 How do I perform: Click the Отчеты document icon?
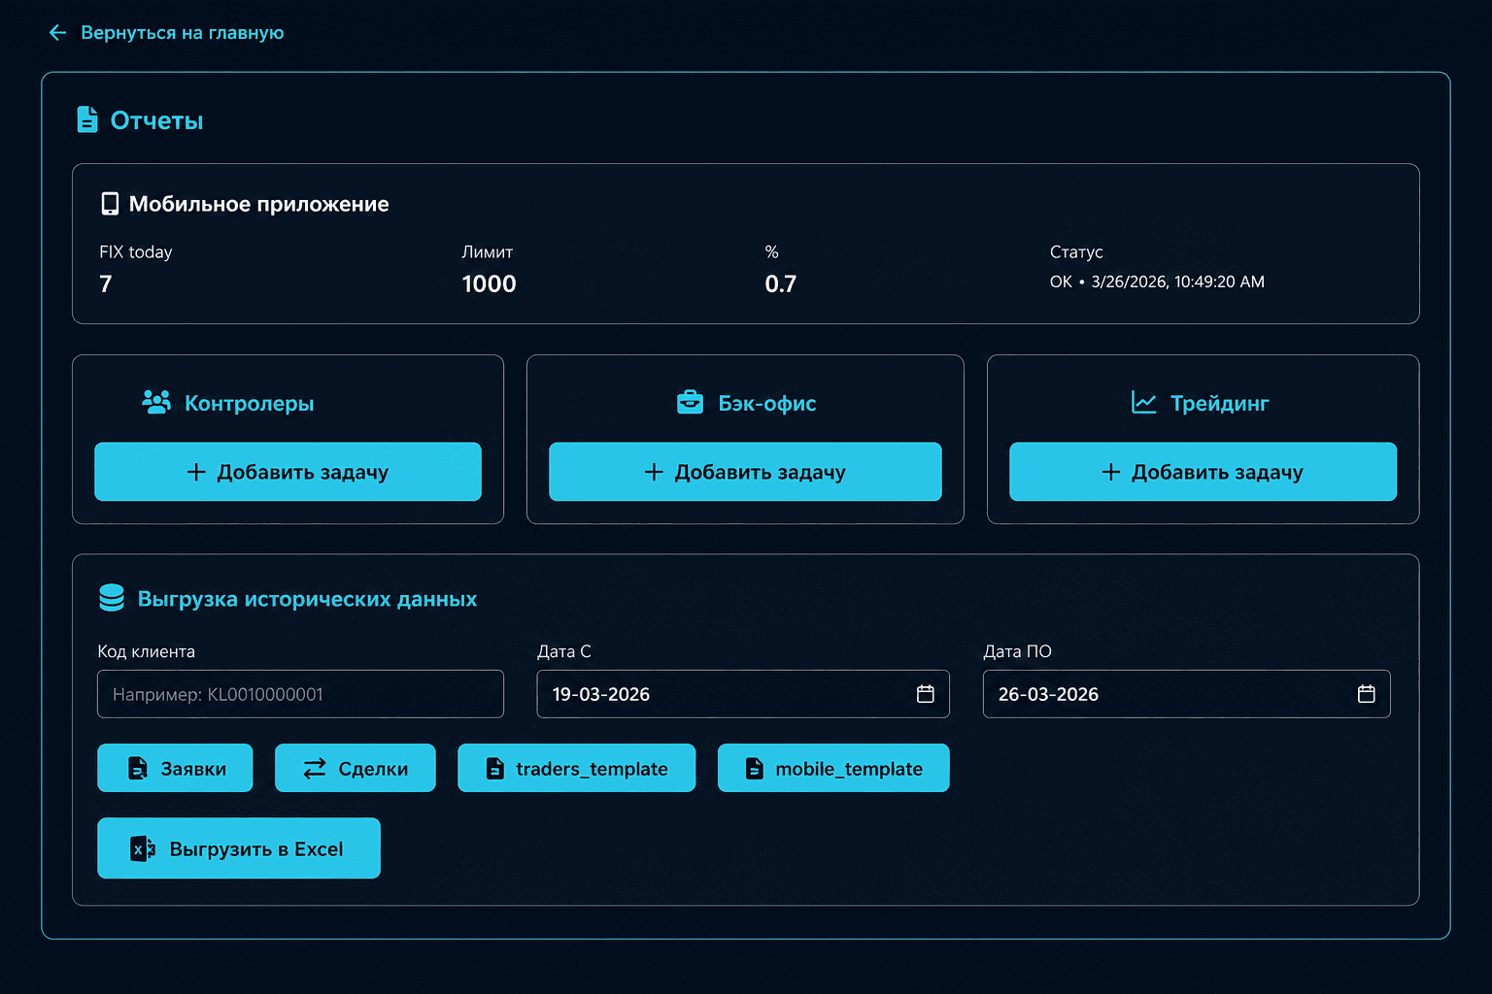(87, 119)
